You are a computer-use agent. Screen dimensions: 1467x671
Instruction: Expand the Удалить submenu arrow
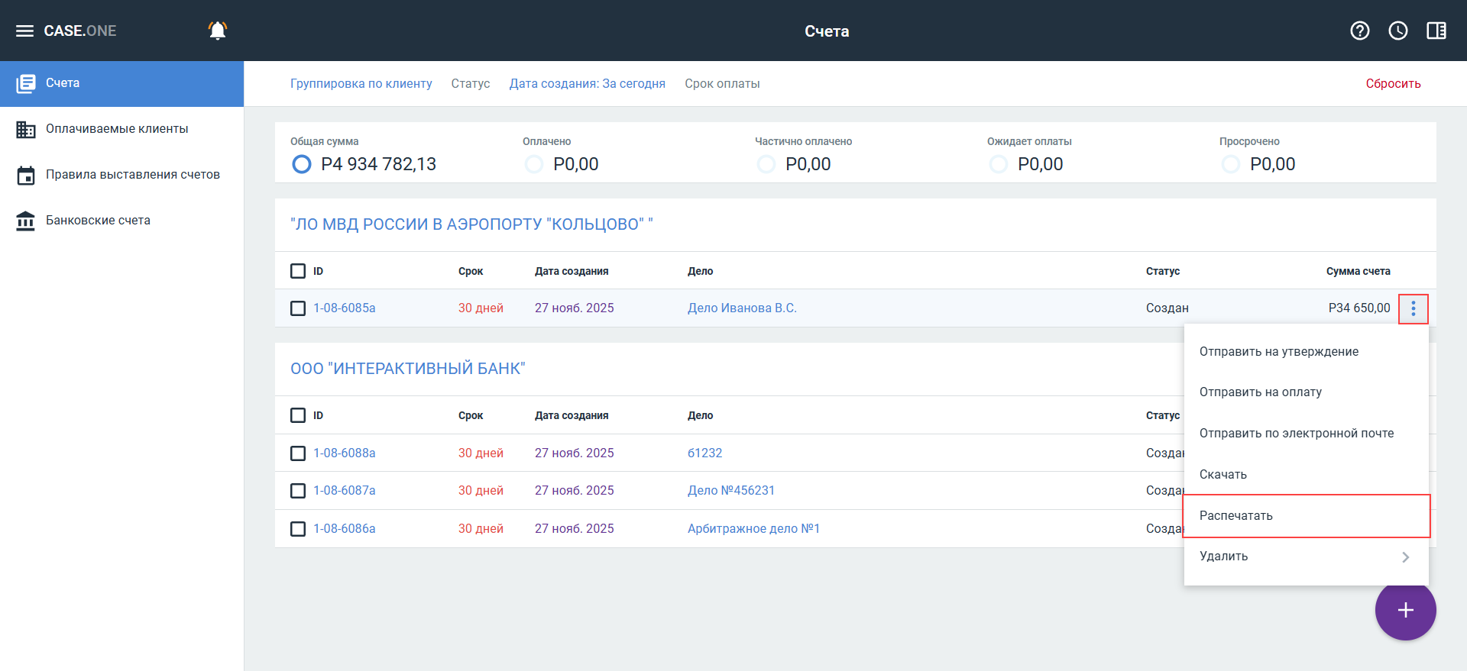click(1405, 557)
